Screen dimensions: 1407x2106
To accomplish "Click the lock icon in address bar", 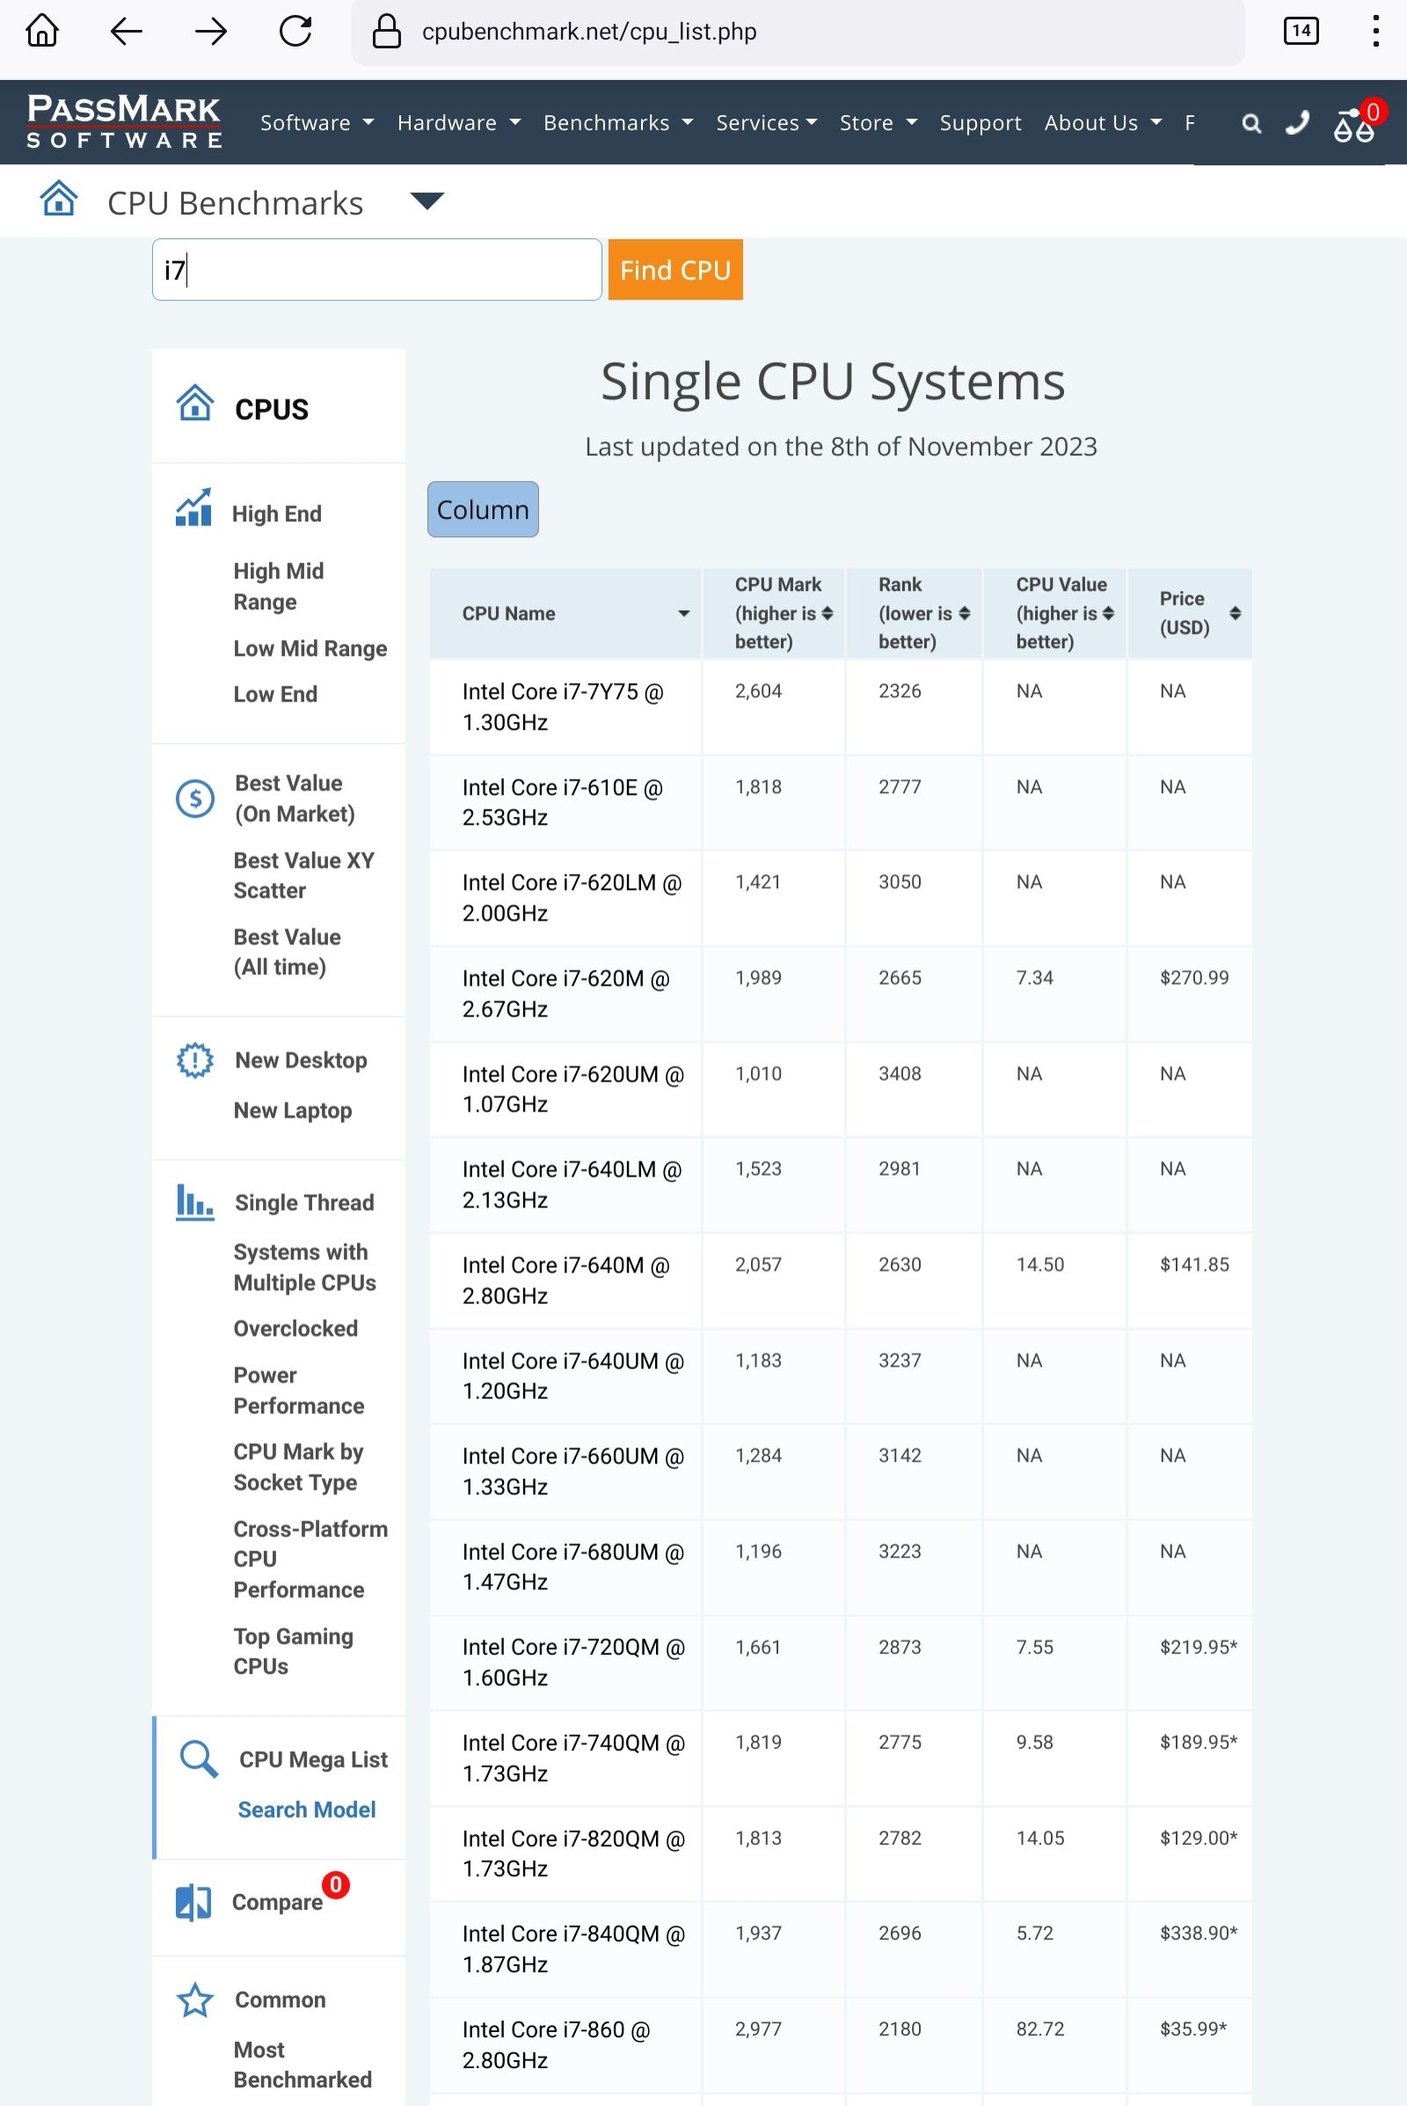I will pos(387,32).
